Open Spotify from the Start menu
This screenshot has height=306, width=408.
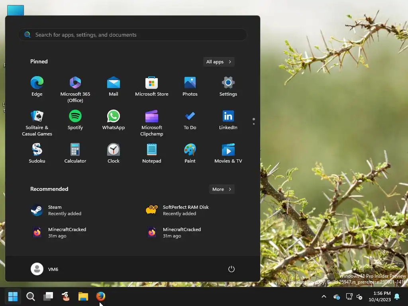(x=75, y=120)
